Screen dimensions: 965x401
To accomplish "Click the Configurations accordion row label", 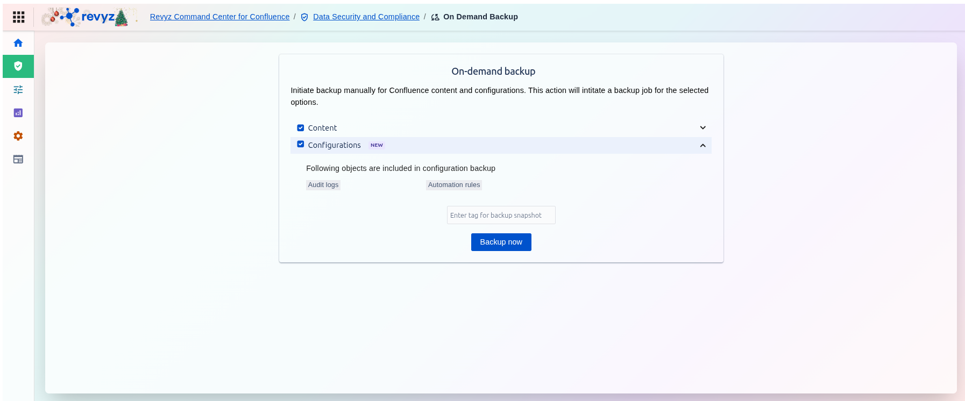I will [334, 145].
